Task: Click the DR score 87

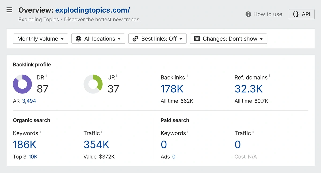Action: click(43, 89)
